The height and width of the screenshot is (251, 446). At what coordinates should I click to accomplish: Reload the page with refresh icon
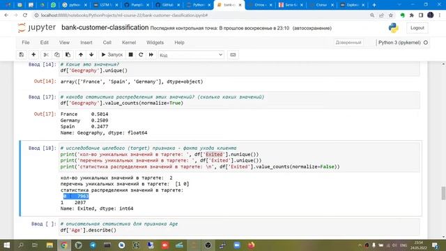coord(25,15)
